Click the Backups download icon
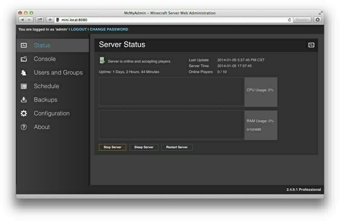The height and width of the screenshot is (221, 340). [x=24, y=100]
